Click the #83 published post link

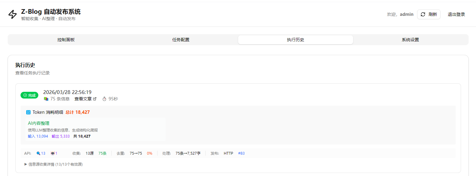click(241, 153)
